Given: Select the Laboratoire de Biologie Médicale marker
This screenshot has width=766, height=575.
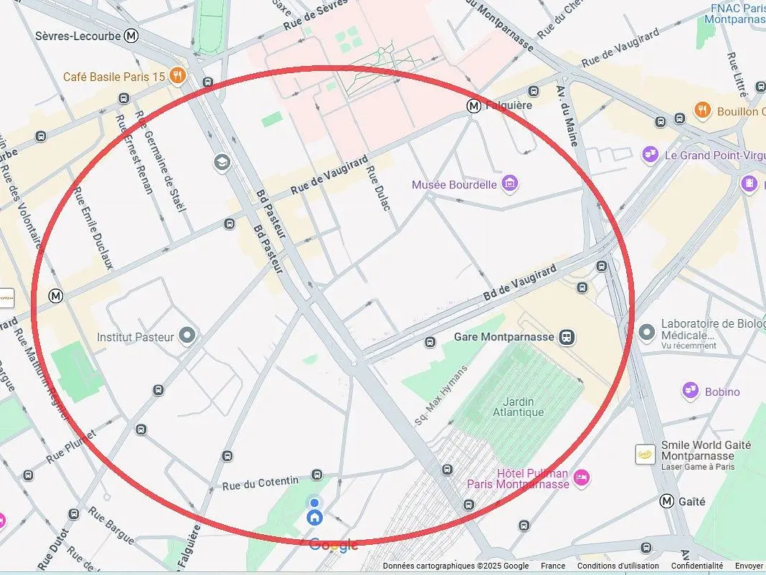Looking at the screenshot, I should (x=647, y=332).
